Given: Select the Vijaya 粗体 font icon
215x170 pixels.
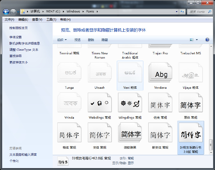Looking at the screenshot, I should point(191,72).
